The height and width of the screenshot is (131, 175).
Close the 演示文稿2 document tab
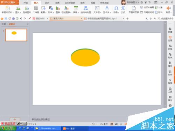82,19
